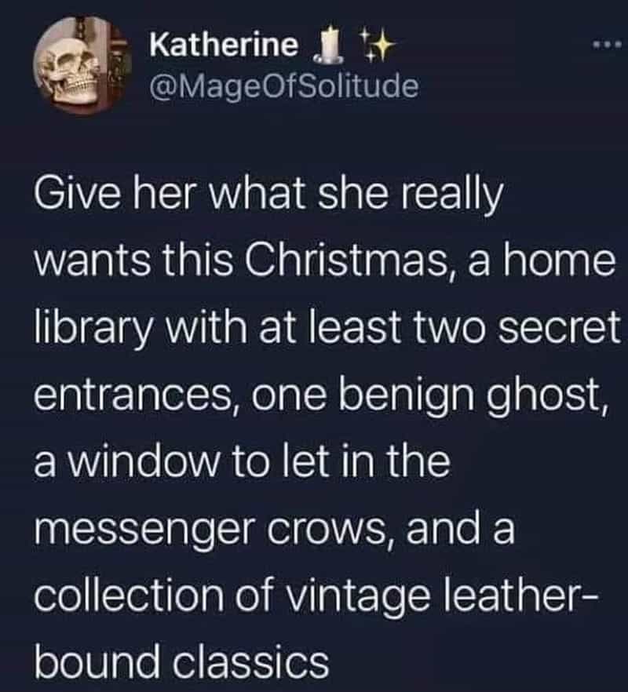The height and width of the screenshot is (692, 628).
Task: Click the word "collection" in the tweet
Action: click(129, 596)
